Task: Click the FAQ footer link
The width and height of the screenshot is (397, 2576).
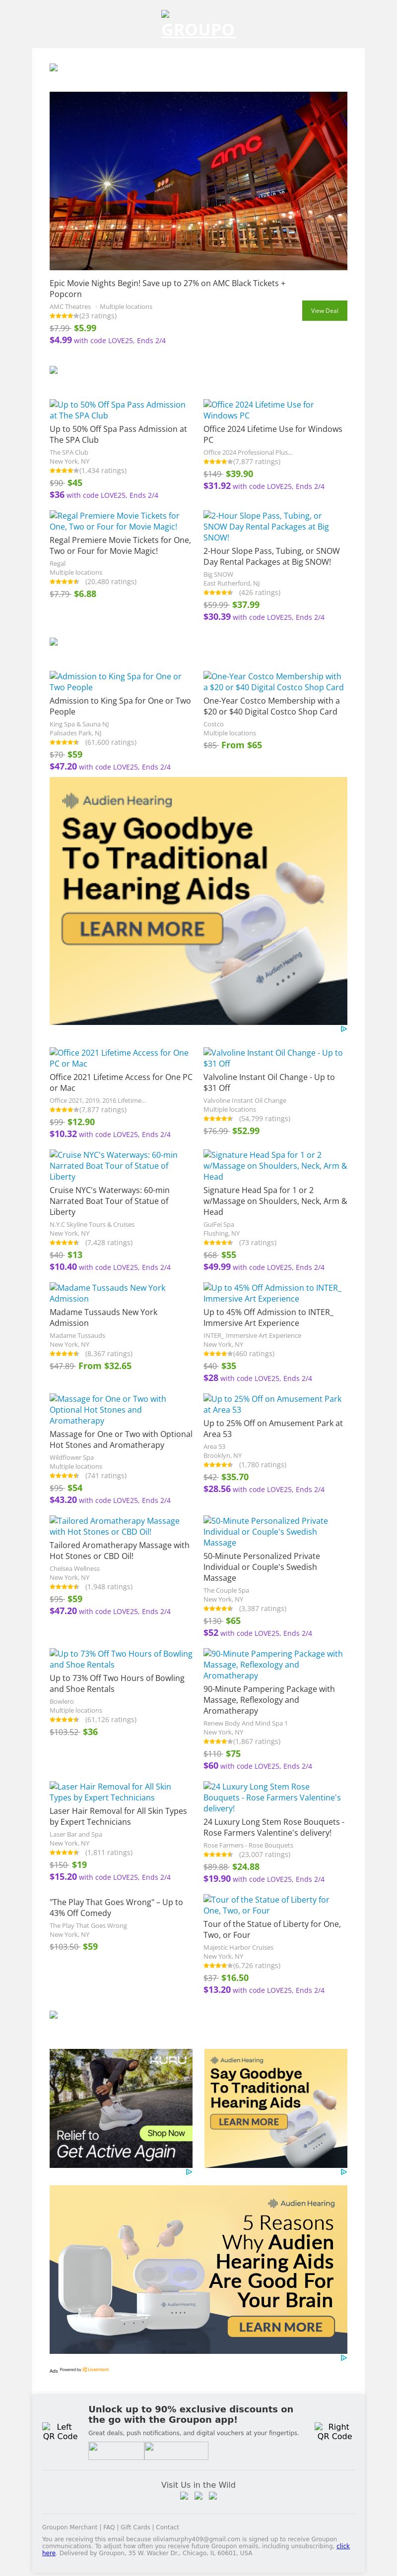Action: click(x=108, y=2527)
